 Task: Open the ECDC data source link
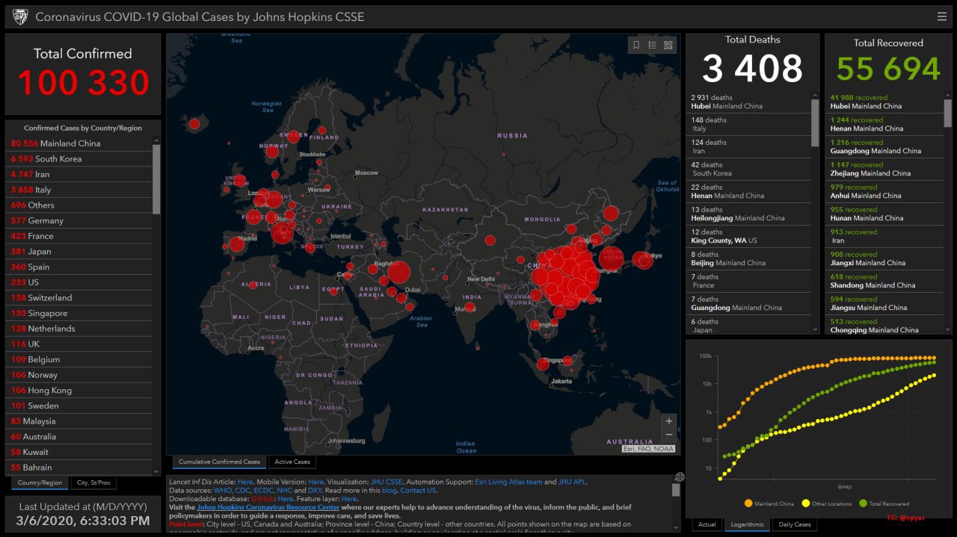click(x=263, y=490)
